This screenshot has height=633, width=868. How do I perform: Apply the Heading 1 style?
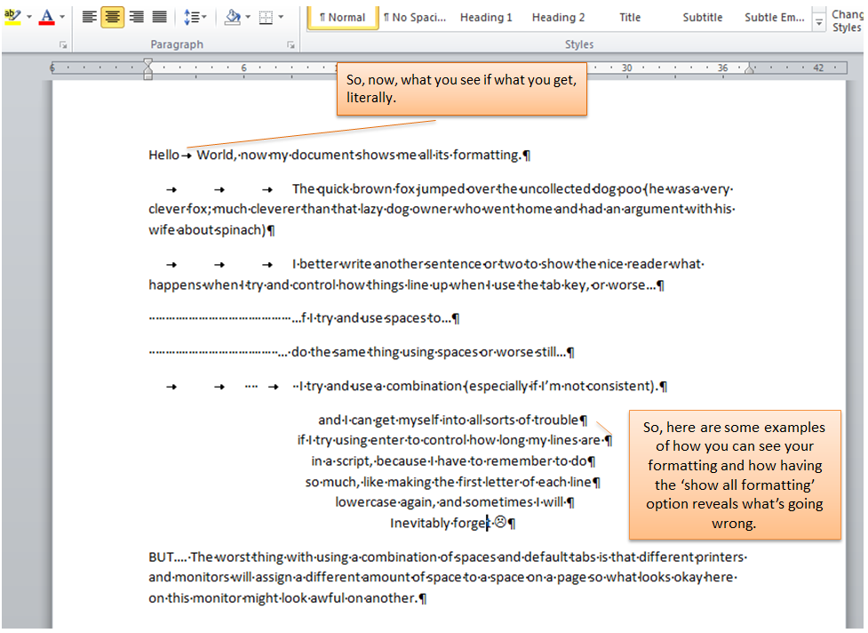click(x=485, y=16)
